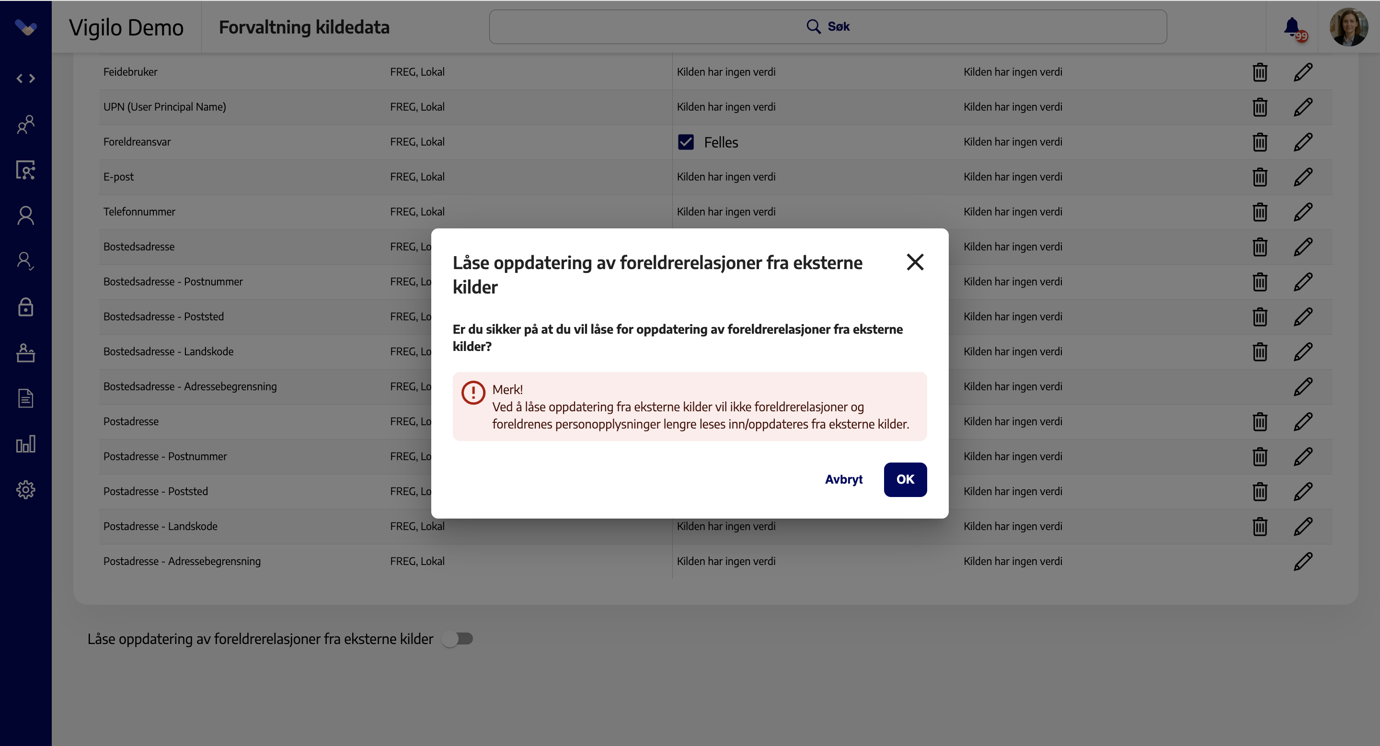1380x746 pixels.
Task: Click the Søk search field
Action: (828, 27)
